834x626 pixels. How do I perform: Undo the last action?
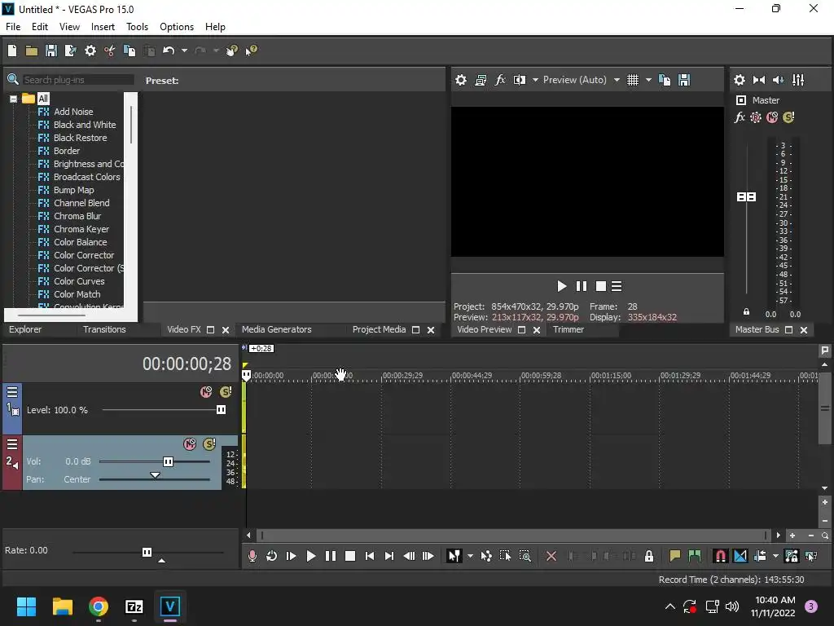click(169, 51)
